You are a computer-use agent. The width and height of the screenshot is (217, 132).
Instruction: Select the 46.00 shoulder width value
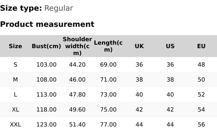(77, 80)
